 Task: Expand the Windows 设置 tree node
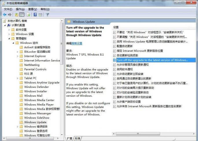click(9, 34)
